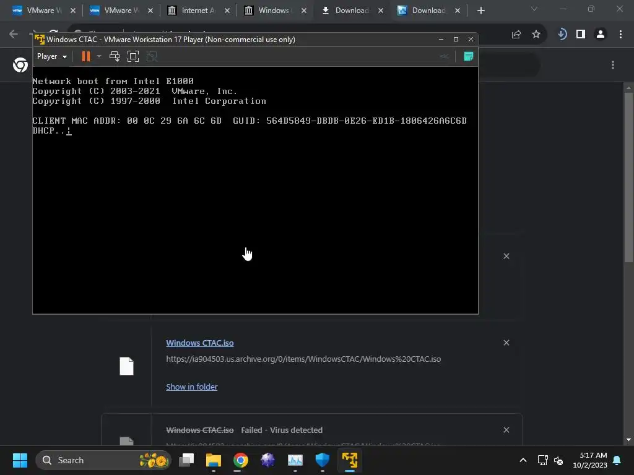Open File Explorer from taskbar
Screen dimensions: 634x475
pyautogui.click(x=214, y=460)
